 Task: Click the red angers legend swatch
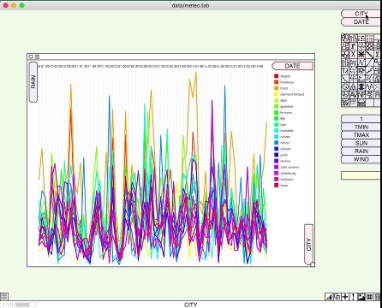[x=276, y=76]
